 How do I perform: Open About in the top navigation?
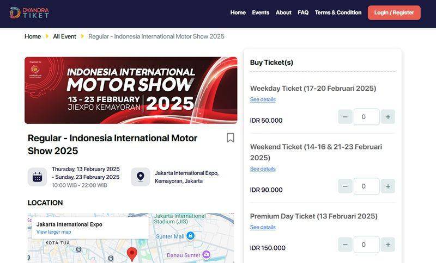coord(283,12)
